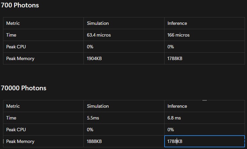Select Inference header in 700 Photons table

pyautogui.click(x=205, y=23)
